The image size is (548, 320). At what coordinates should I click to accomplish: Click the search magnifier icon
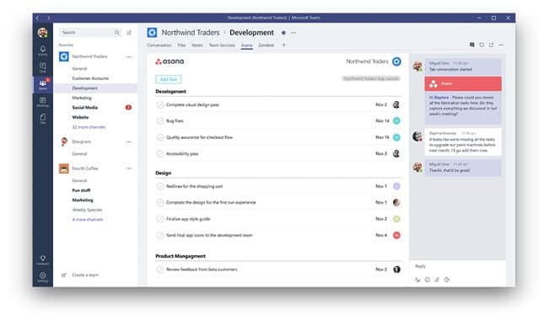click(116, 33)
